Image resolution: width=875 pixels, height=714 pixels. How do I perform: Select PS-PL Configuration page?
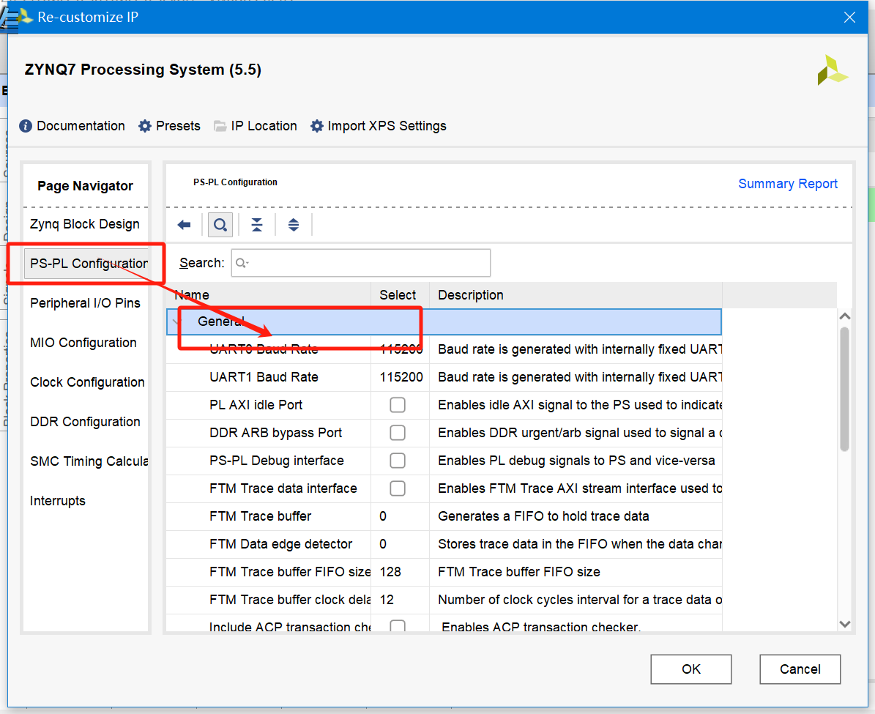[87, 264]
